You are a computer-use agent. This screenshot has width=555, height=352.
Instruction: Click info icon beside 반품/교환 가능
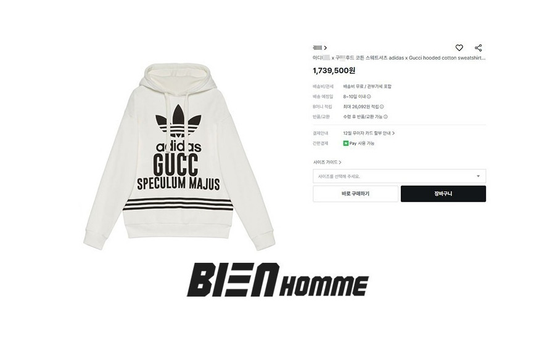[x=386, y=116]
